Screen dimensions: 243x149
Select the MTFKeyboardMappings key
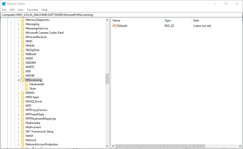click(x=40, y=119)
